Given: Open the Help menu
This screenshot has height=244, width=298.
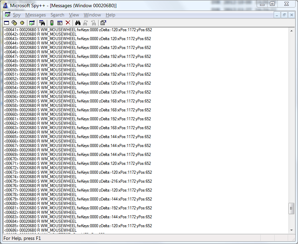Looking at the screenshot, I should tap(111, 15).
